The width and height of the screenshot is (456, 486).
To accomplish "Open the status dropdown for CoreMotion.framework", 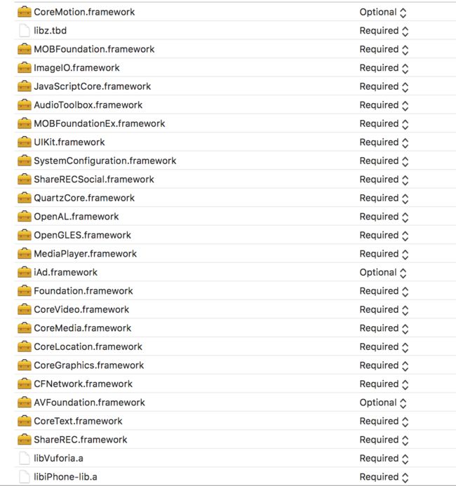I will (383, 13).
